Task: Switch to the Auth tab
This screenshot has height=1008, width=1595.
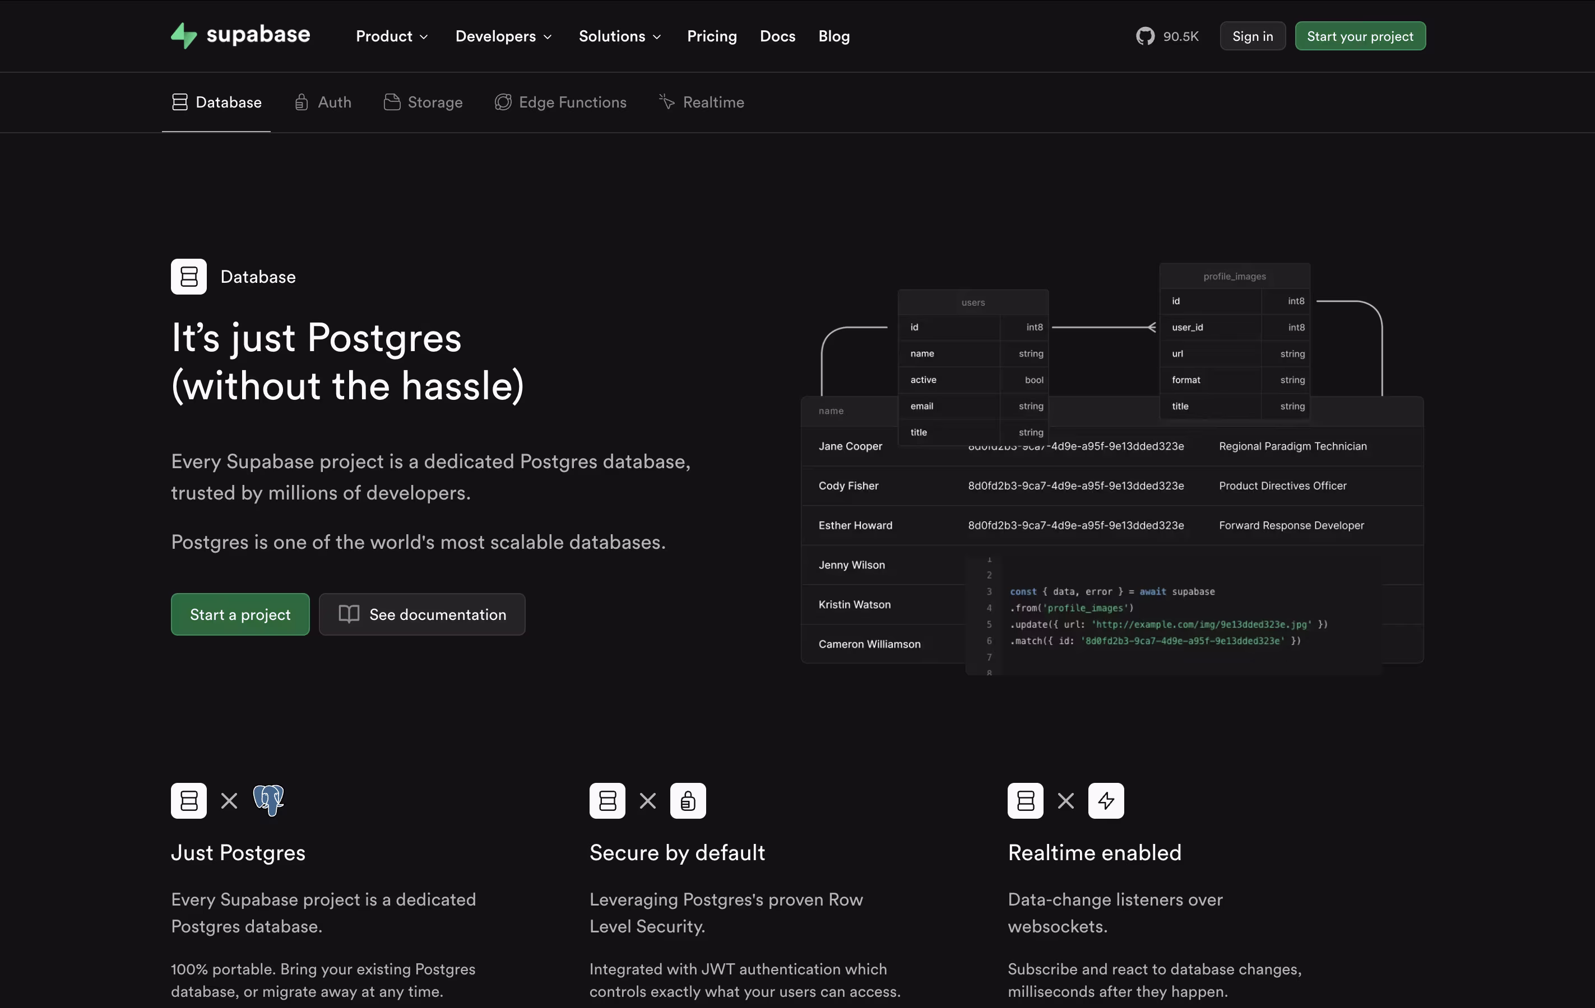Action: click(323, 102)
